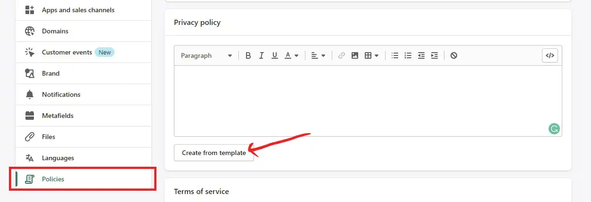This screenshot has height=202, width=591.
Task: Click the Policies document icon
Action: [30, 179]
